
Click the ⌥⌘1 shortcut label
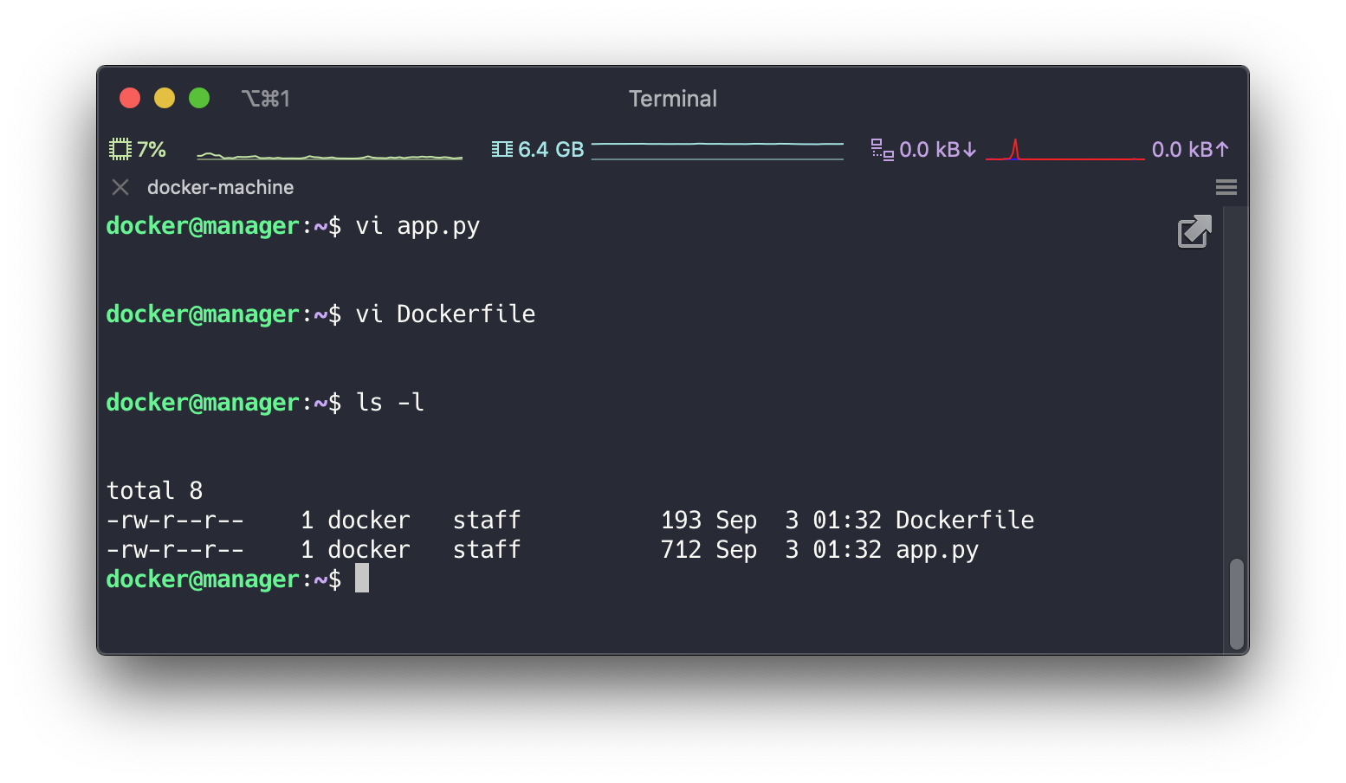266,98
